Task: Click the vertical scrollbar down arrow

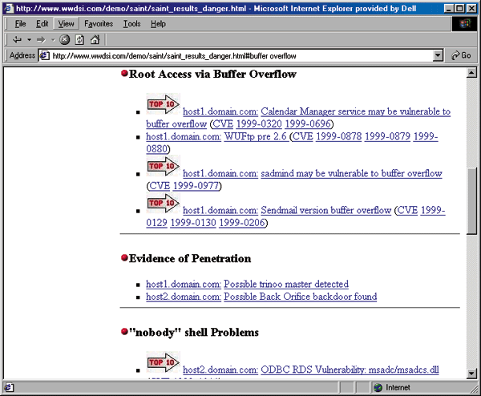Action: (x=471, y=374)
